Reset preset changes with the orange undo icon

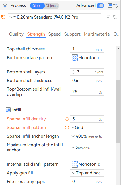tap(3, 17)
